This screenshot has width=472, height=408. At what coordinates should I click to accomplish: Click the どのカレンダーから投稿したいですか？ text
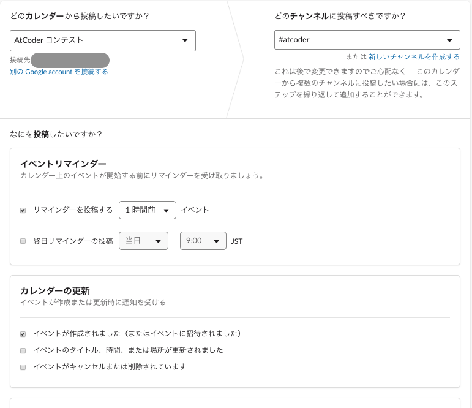[x=80, y=16]
